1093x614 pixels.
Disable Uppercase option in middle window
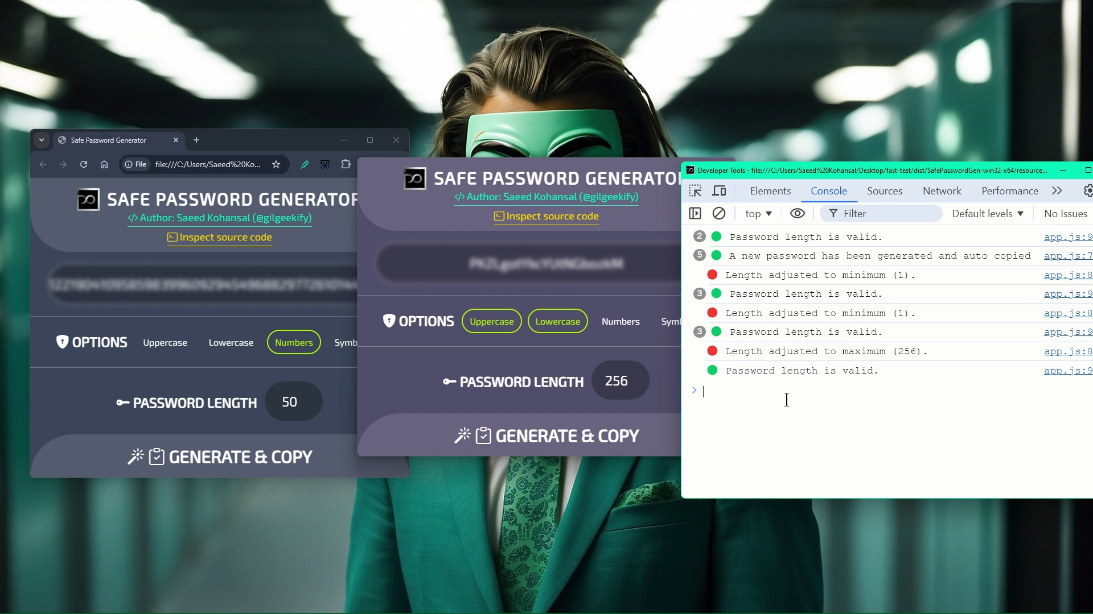pyautogui.click(x=491, y=321)
